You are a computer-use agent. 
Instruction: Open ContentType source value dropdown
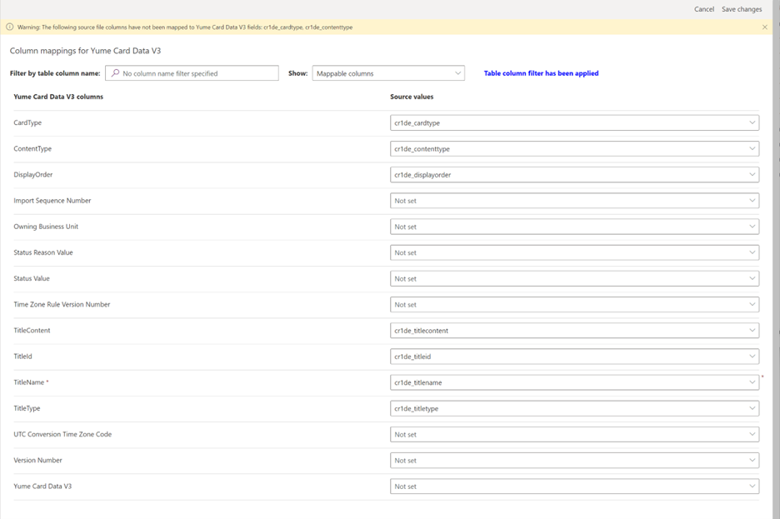[x=574, y=148]
